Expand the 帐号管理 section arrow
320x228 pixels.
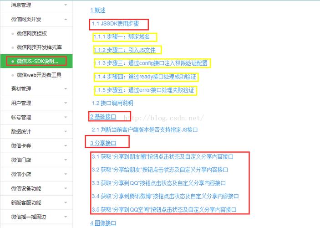[x=66, y=117]
